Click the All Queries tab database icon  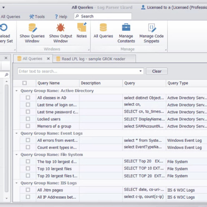19,59
